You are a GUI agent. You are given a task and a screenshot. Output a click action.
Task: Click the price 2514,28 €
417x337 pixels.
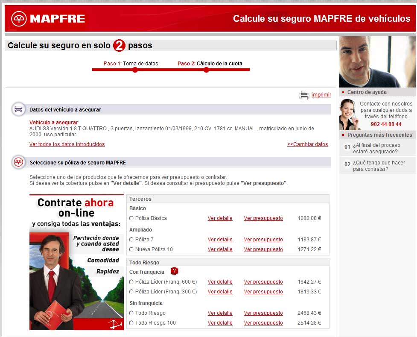309,323
